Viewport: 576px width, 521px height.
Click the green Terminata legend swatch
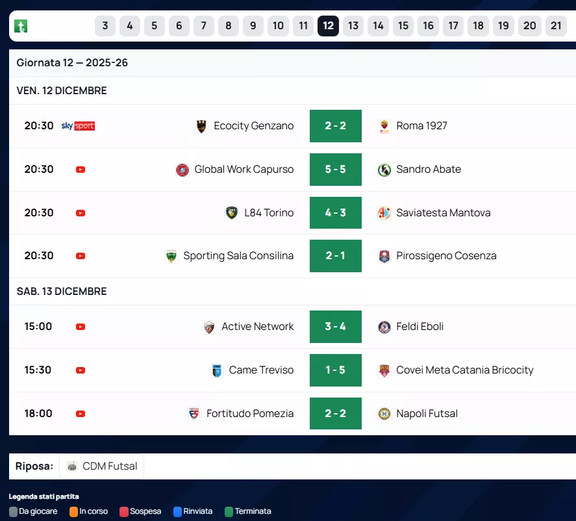(x=229, y=512)
